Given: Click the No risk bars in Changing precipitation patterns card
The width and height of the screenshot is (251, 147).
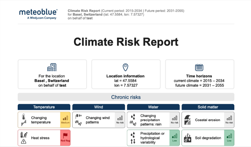Looking at the screenshot, I should coord(175,118).
